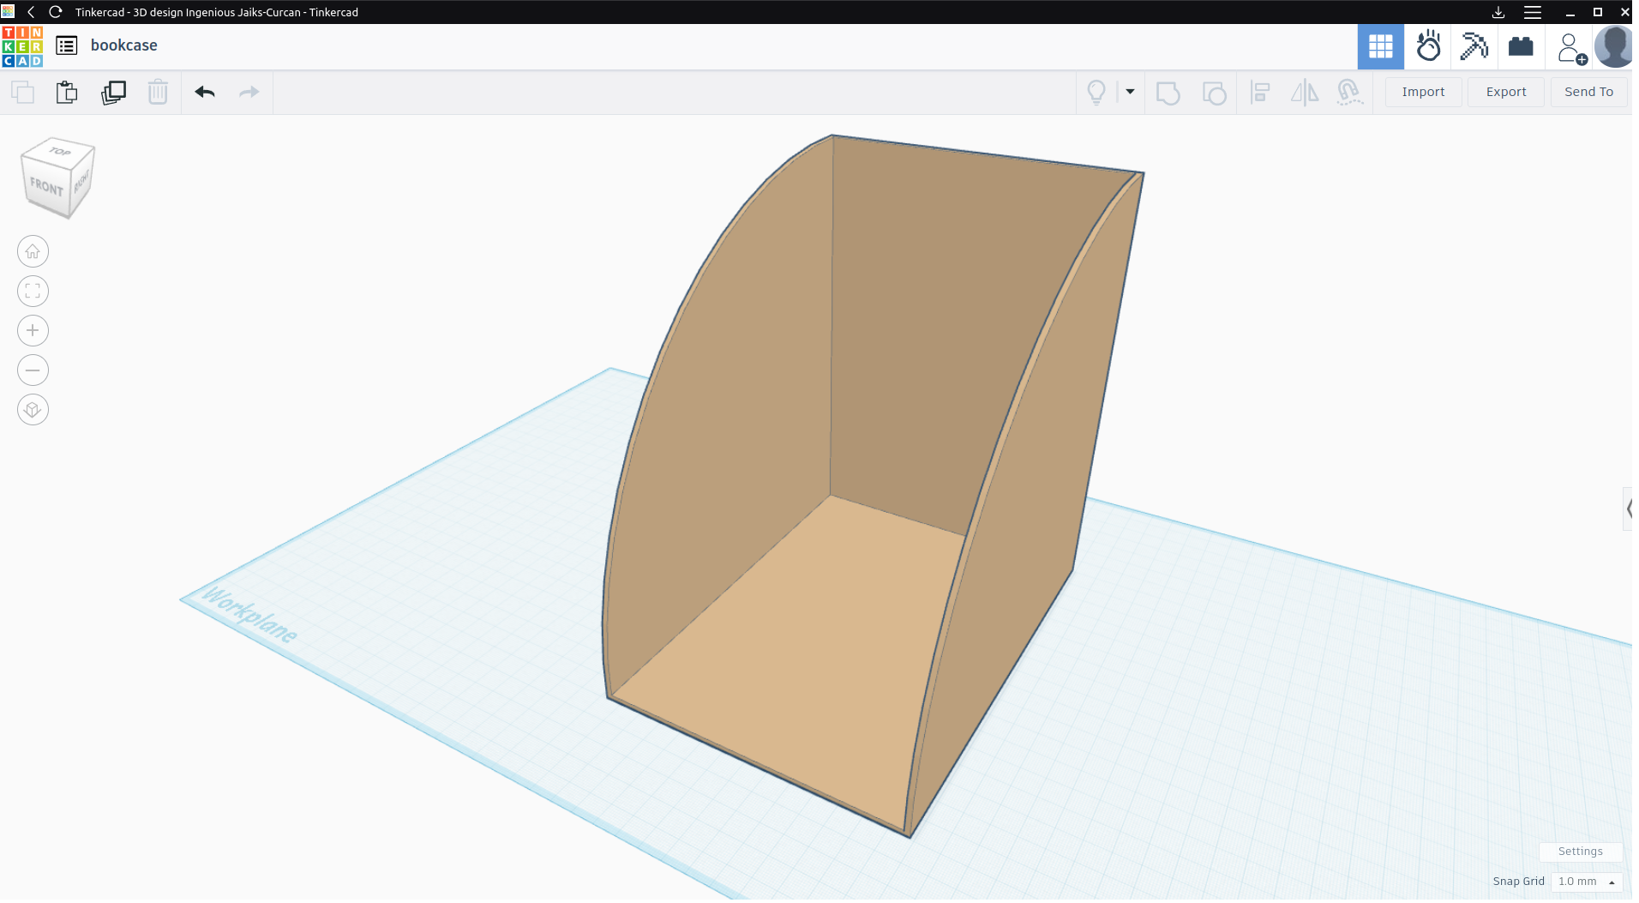Image resolution: width=1639 pixels, height=903 pixels.
Task: Click the invite collaborator person icon
Action: coord(1571,48)
